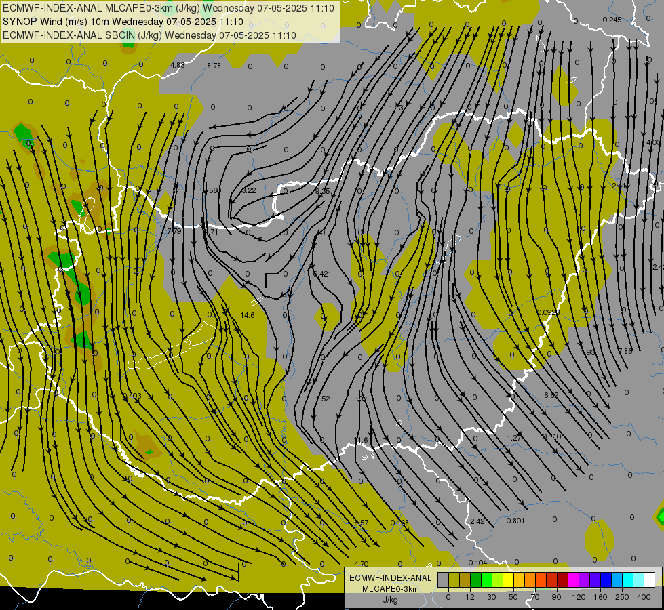Click the map value '0.801'
The image size is (664, 610).
coord(515,521)
